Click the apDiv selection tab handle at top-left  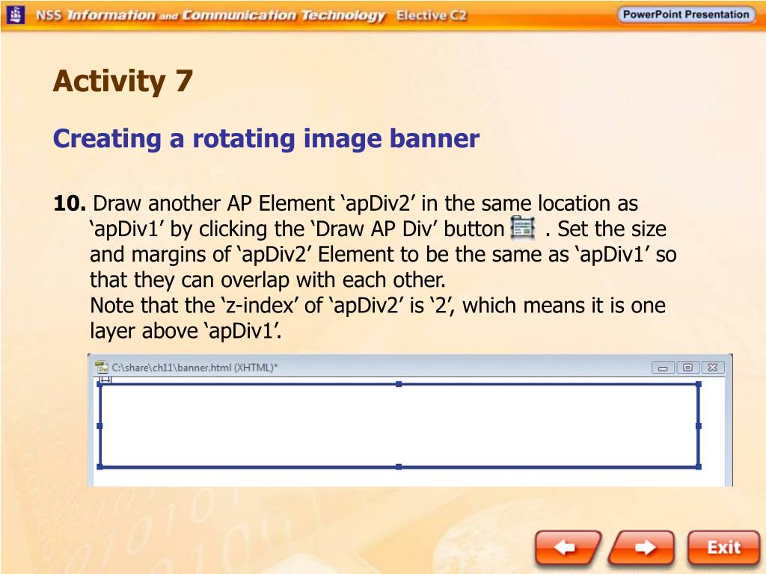(105, 379)
